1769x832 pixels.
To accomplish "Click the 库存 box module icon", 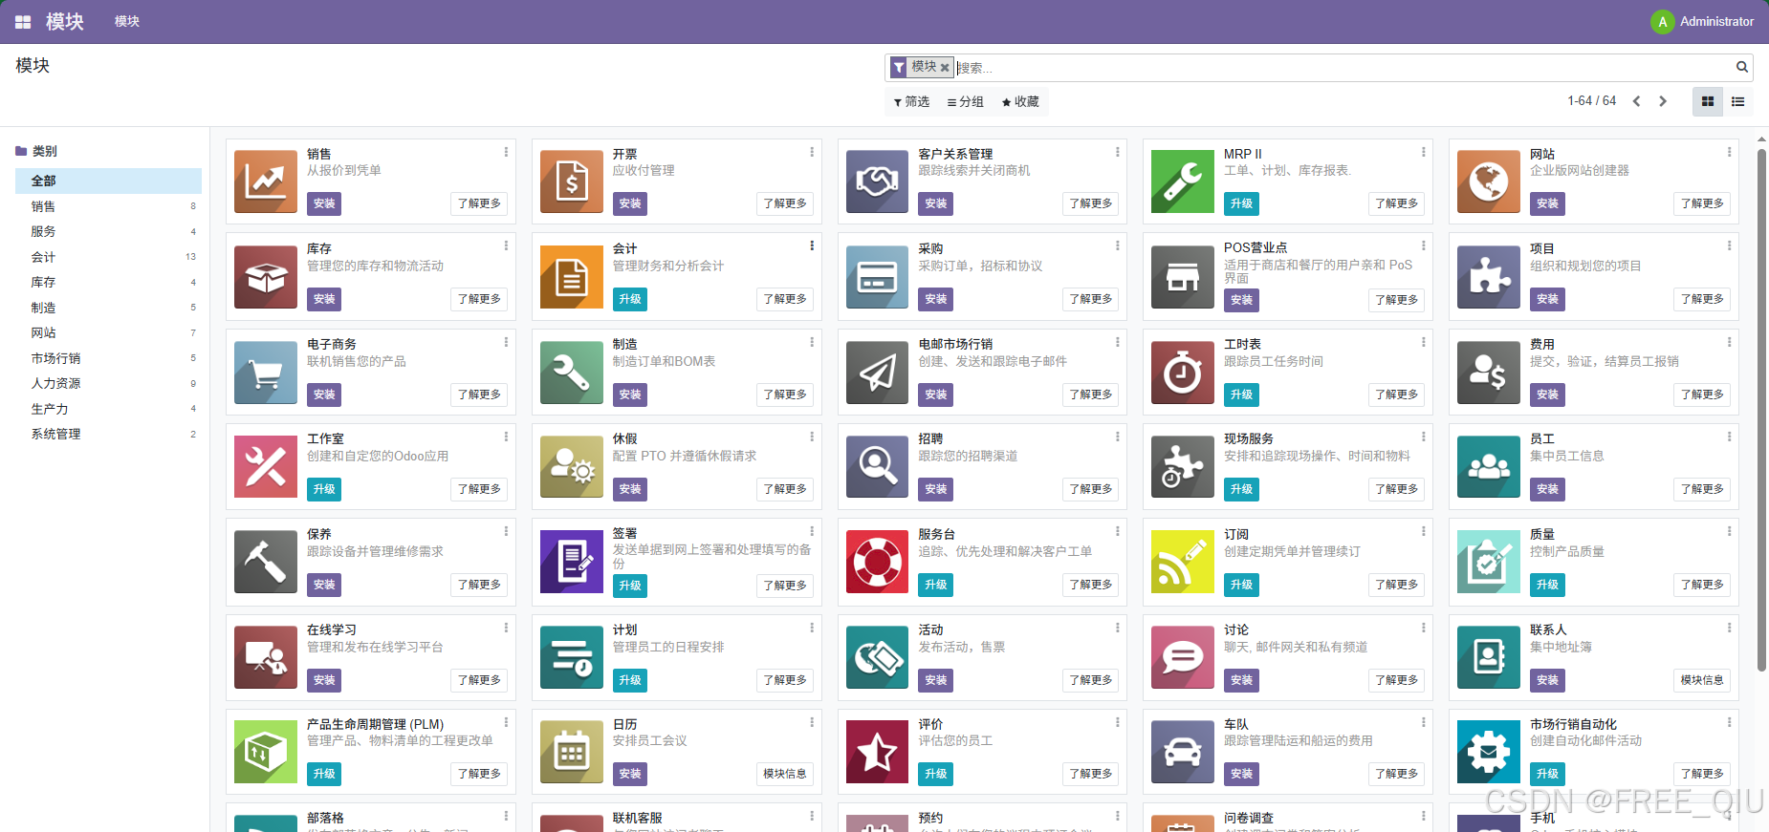I will point(266,277).
